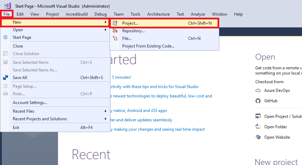Image resolution: width=302 pixels, height=165 pixels.
Task: Select Start Page in File menu
Action: [x=55, y=37]
